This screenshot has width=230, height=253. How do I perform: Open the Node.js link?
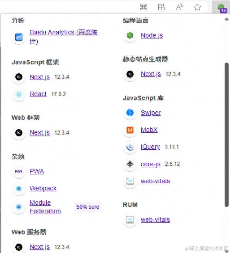[152, 35]
